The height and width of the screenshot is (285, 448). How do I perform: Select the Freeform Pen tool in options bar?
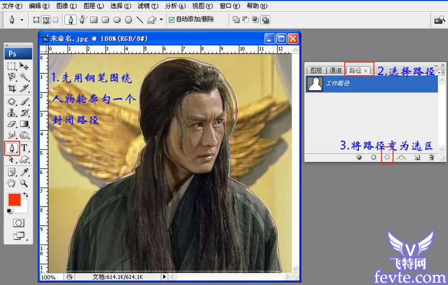tap(82, 20)
